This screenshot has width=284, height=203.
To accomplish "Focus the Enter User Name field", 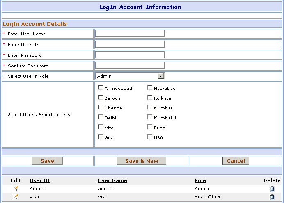I will (130, 34).
